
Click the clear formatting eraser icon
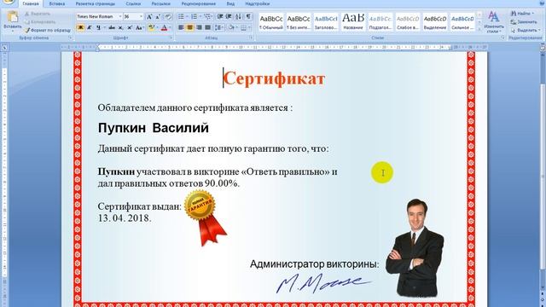pyautogui.click(x=168, y=17)
